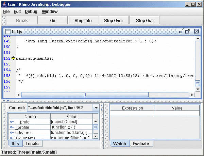Open the Context dropdown list
Screen dimensions: 204x156
96,108
